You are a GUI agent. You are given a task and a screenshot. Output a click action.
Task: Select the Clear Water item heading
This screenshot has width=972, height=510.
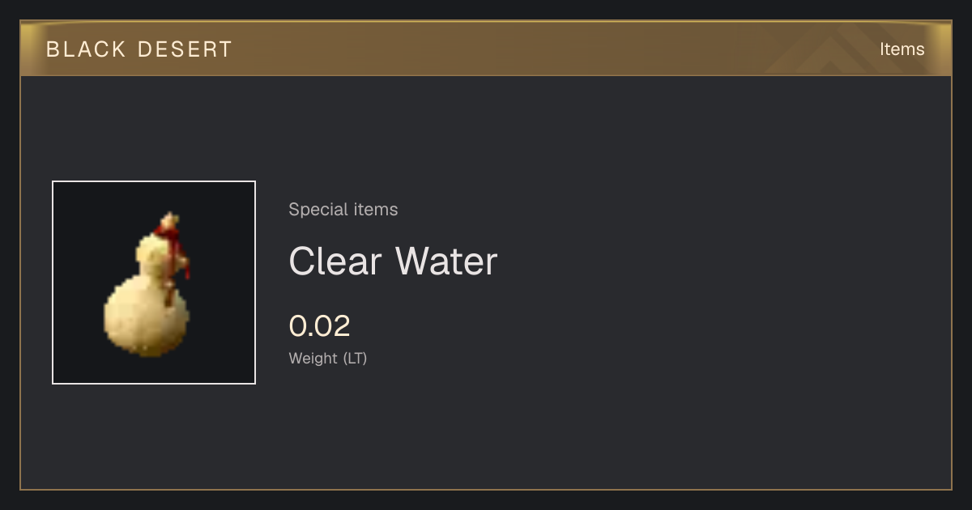pos(393,261)
